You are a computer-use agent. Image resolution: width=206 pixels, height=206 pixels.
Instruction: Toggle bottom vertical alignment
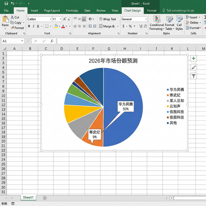pyautogui.click(x=84, y=19)
